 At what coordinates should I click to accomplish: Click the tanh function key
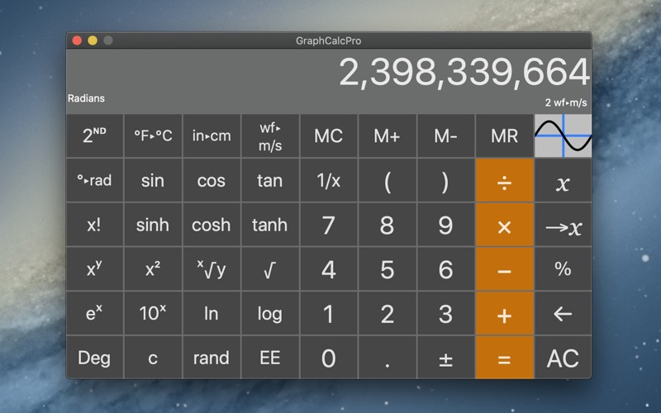[270, 225]
